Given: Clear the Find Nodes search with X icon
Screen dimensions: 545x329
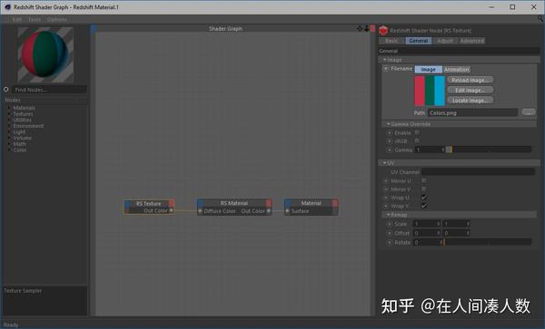Looking at the screenshot, I should (x=6, y=90).
